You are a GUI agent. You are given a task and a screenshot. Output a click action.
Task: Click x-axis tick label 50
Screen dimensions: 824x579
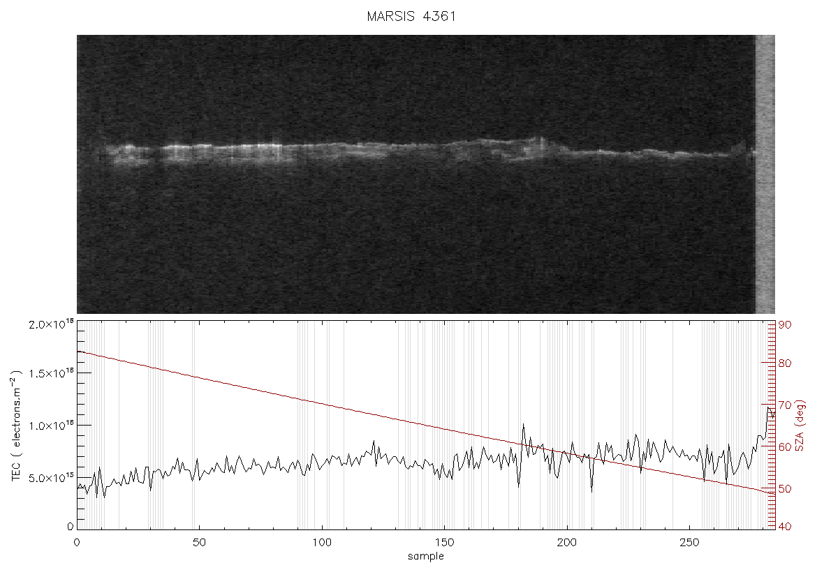coord(199,542)
